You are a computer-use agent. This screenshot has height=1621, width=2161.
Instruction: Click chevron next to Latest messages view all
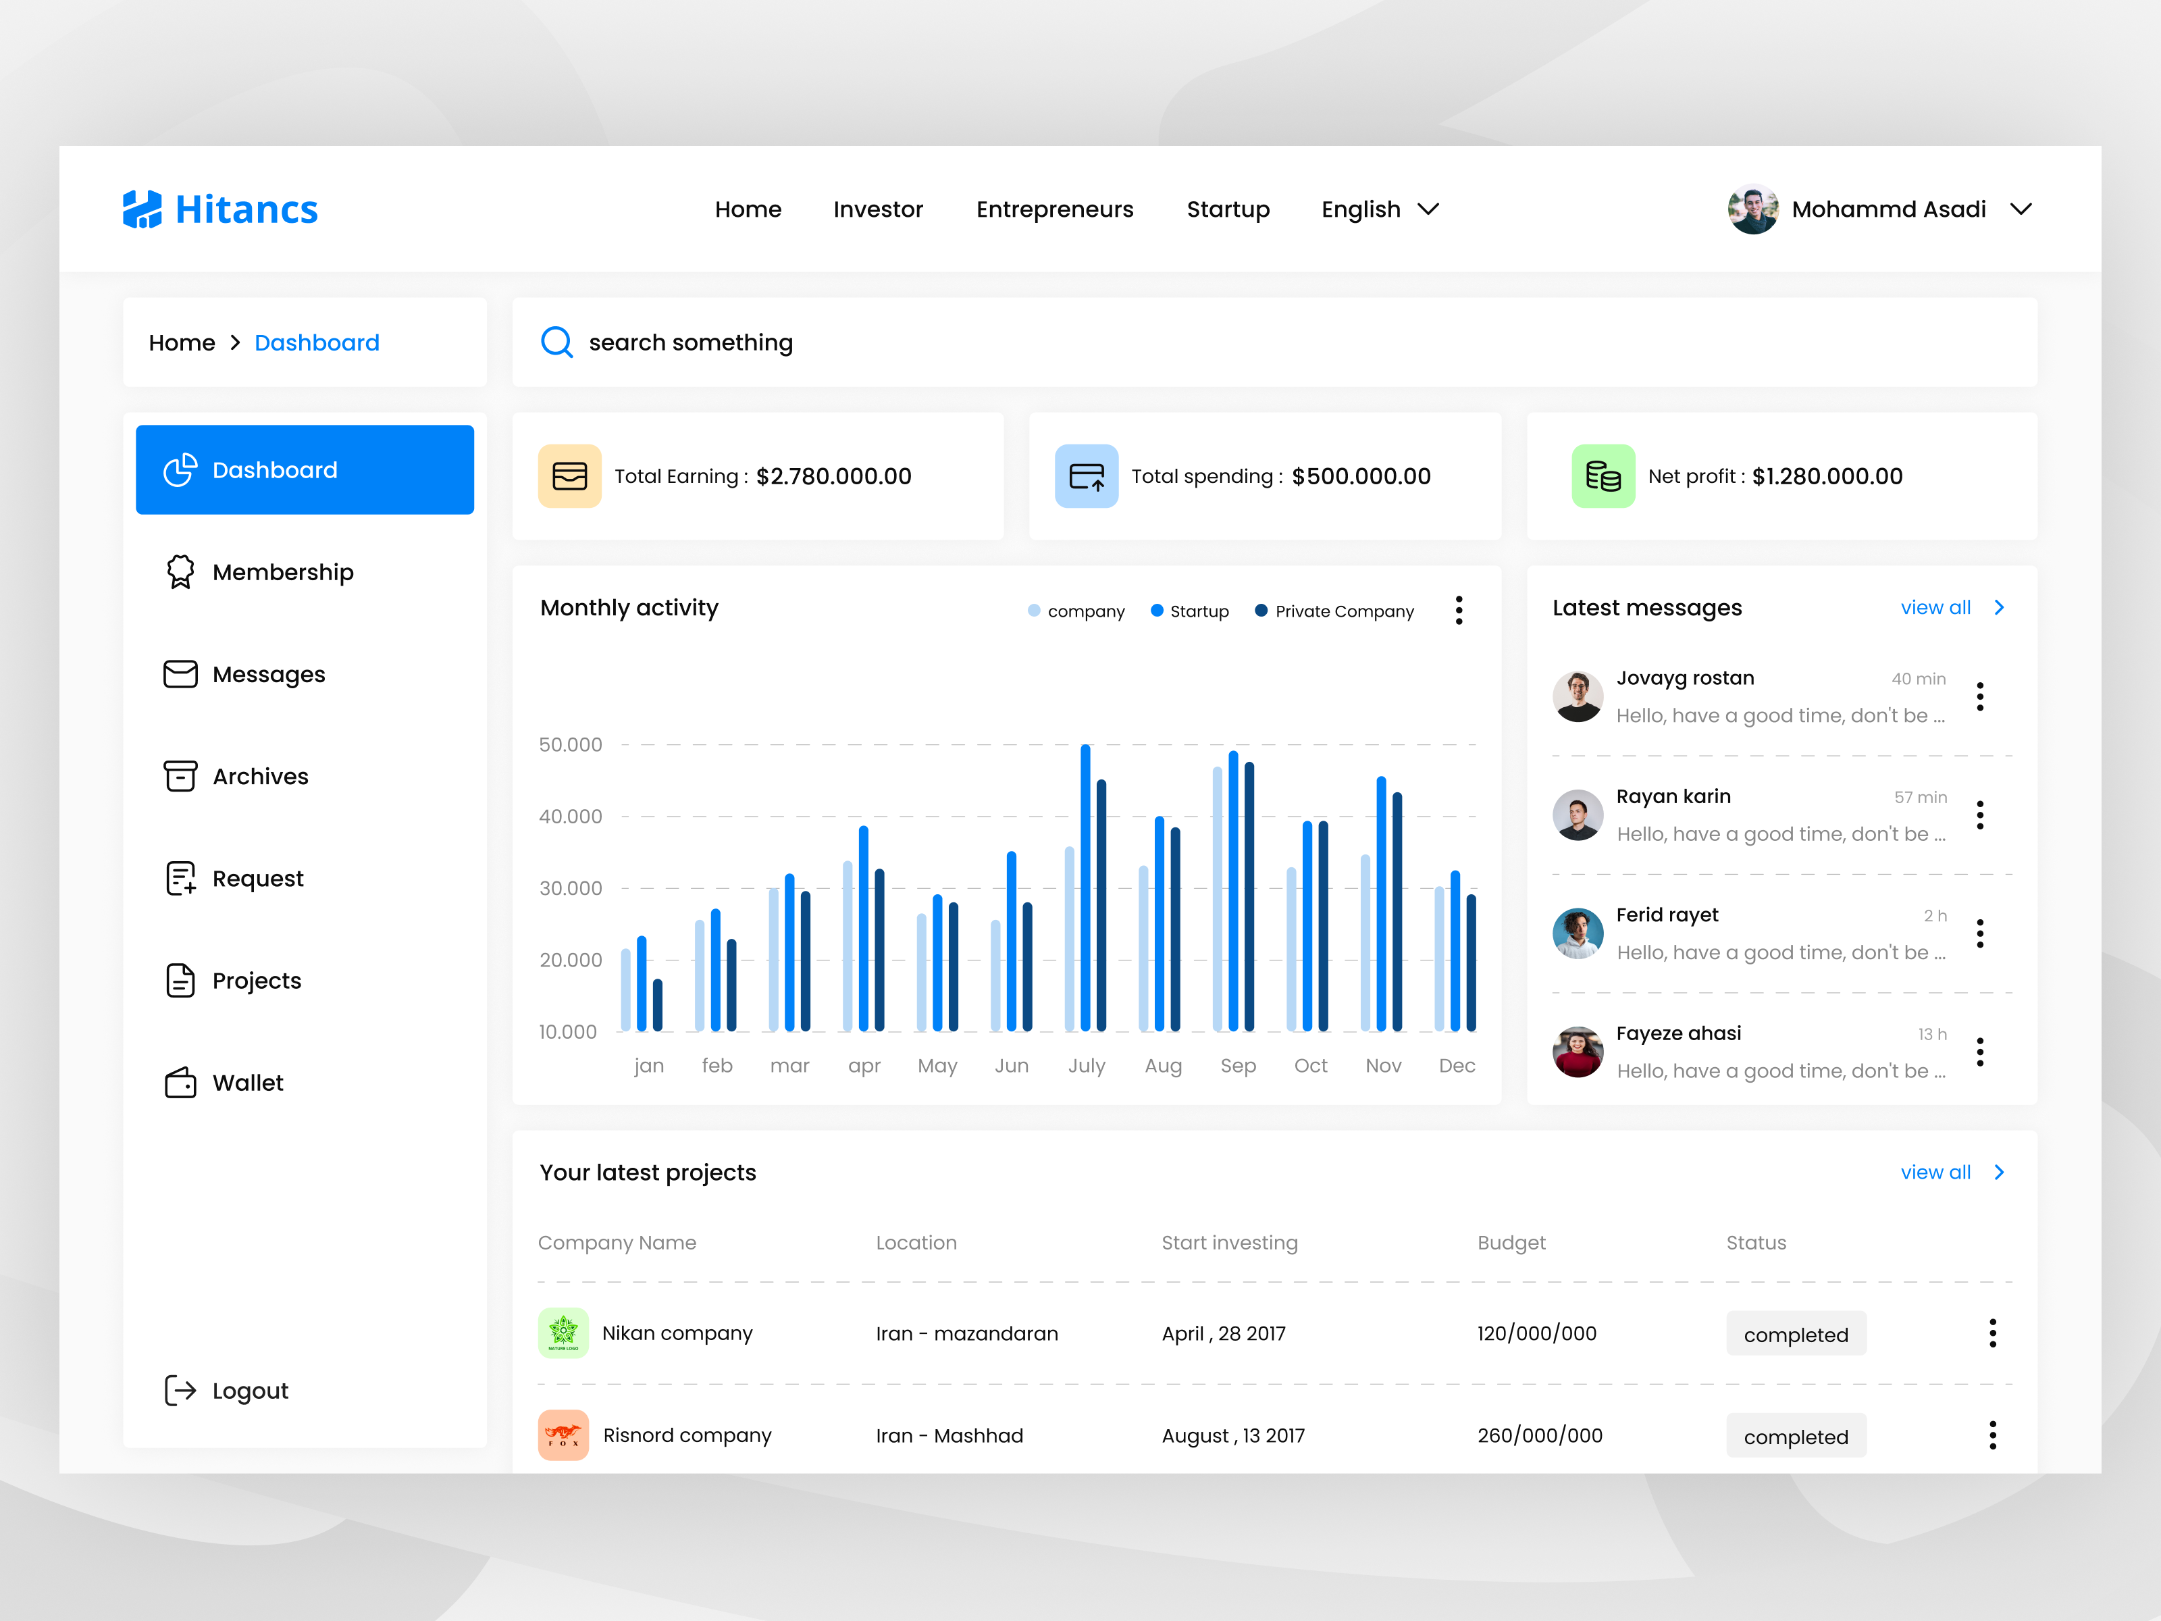[x=1999, y=608]
